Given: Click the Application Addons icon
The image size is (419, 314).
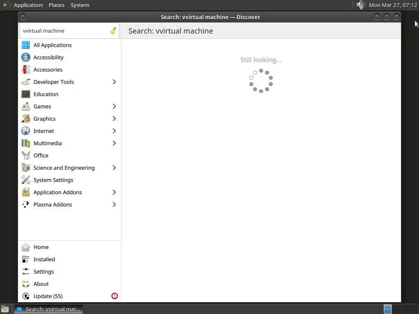Looking at the screenshot, I should [x=26, y=192].
